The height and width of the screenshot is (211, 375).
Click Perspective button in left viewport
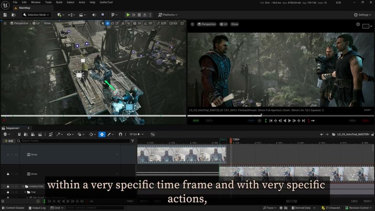(x=19, y=23)
